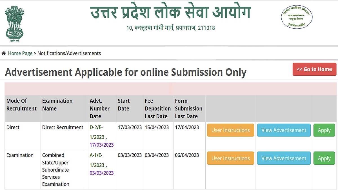Click Notifications/Advertisements breadcrumb text
338x190 pixels.
(x=69, y=53)
